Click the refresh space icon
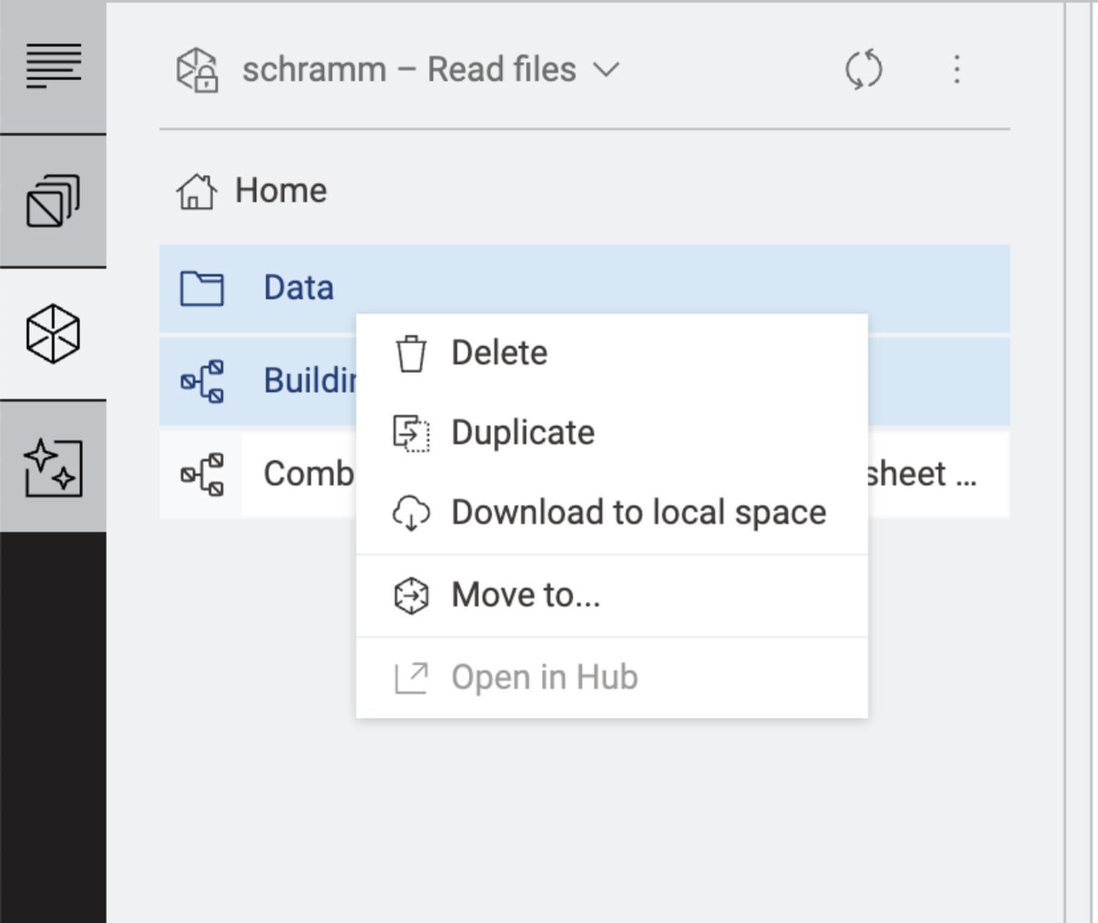The image size is (1098, 923). [x=864, y=69]
